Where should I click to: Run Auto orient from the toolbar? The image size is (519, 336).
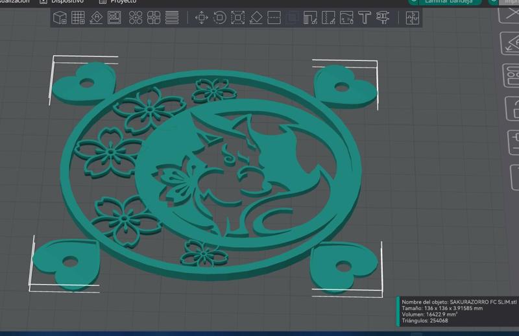tap(96, 18)
